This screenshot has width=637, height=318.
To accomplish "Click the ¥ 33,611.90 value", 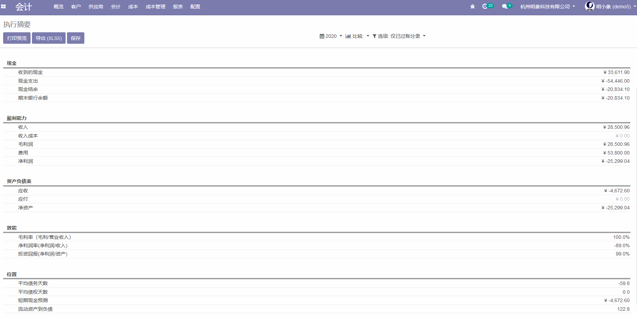I will click(617, 72).
